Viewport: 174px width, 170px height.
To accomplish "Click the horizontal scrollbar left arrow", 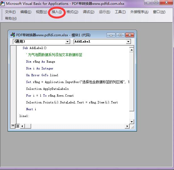I will [x=22, y=126].
